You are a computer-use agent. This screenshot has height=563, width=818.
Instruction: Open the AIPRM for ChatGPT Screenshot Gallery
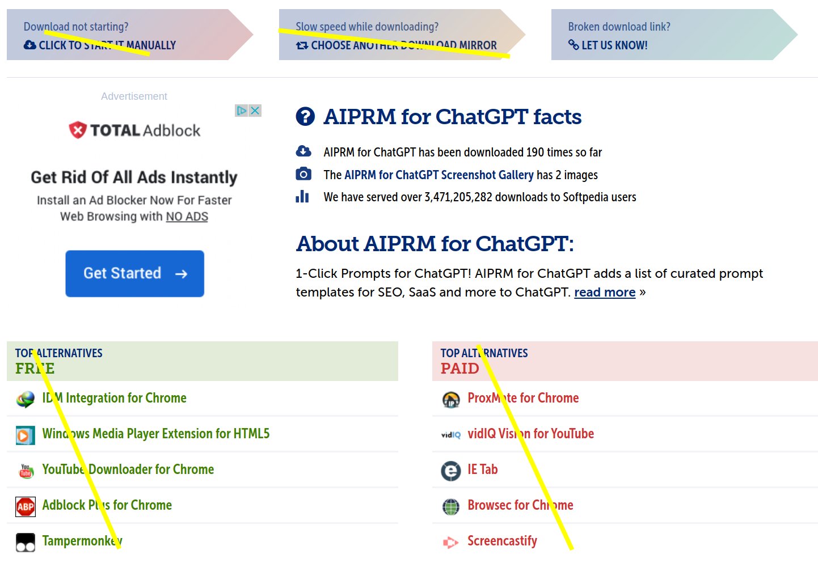click(x=438, y=175)
